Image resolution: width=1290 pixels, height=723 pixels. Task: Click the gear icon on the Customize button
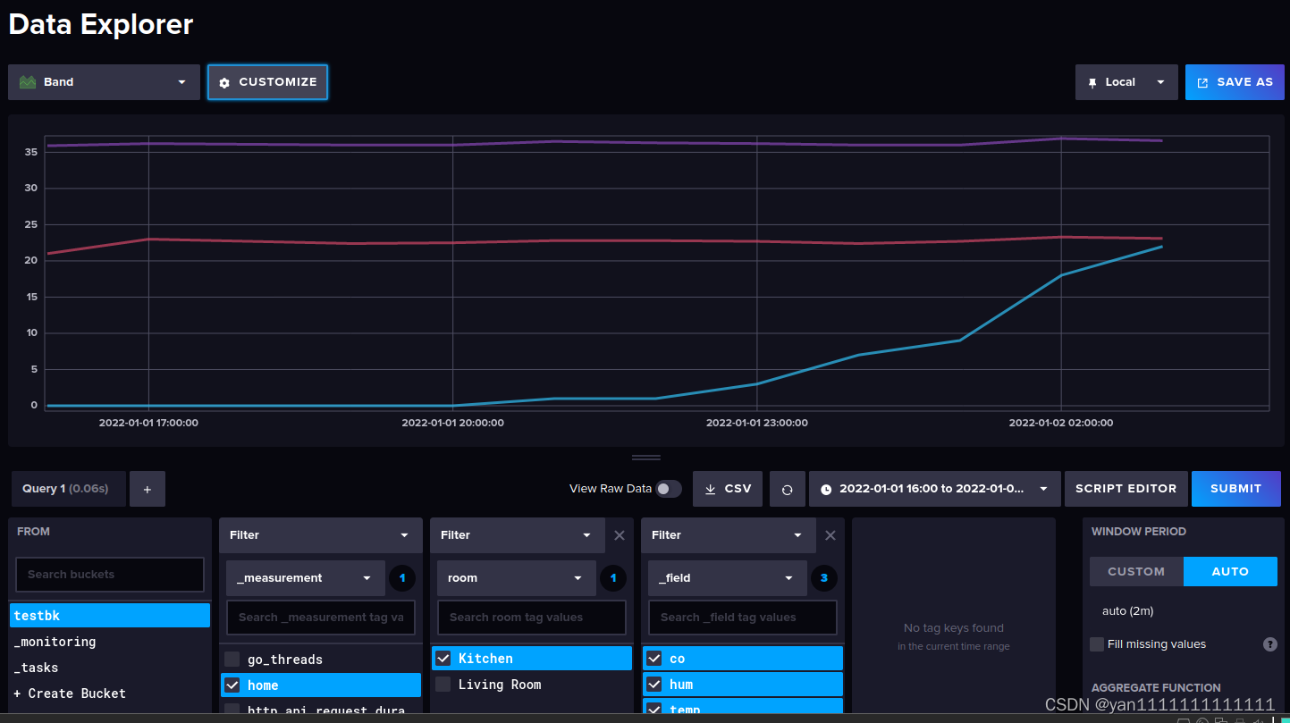223,81
